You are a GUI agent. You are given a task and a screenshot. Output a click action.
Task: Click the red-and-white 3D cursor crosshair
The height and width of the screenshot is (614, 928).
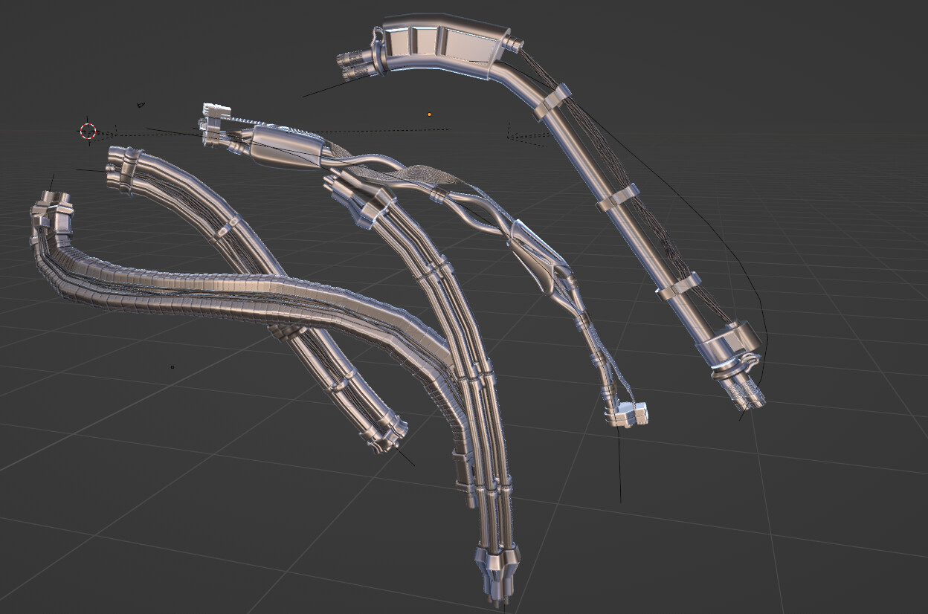[87, 132]
